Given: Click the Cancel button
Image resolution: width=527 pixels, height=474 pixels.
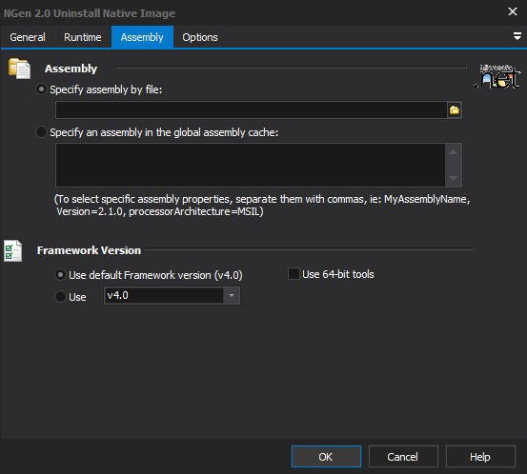Looking at the screenshot, I should coord(403,457).
